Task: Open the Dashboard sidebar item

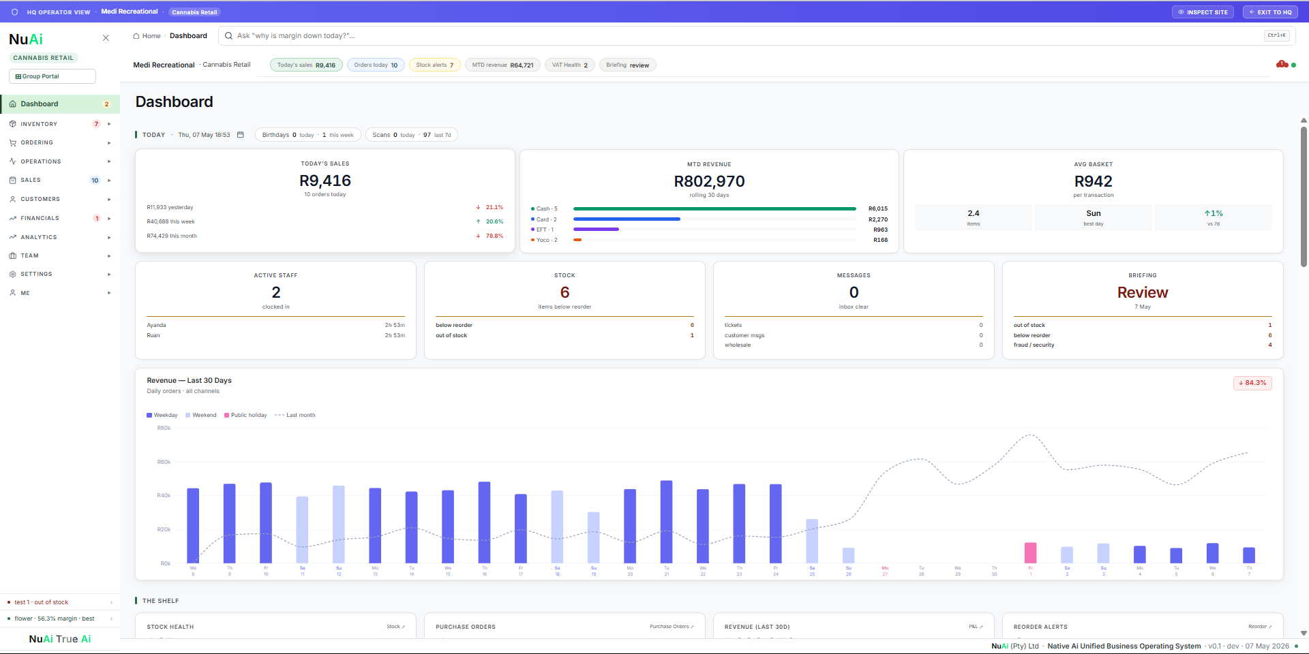Action: tap(60, 104)
